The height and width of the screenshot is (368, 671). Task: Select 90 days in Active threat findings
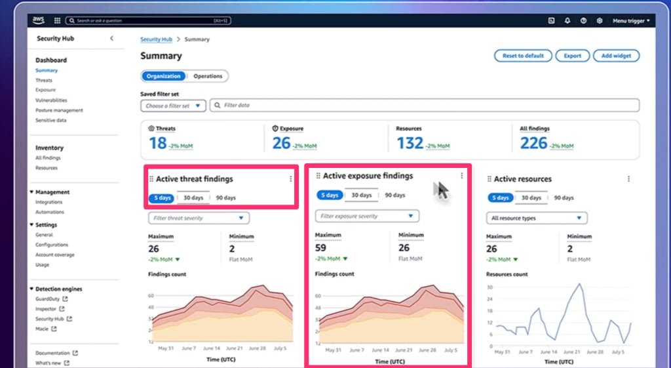[225, 198]
